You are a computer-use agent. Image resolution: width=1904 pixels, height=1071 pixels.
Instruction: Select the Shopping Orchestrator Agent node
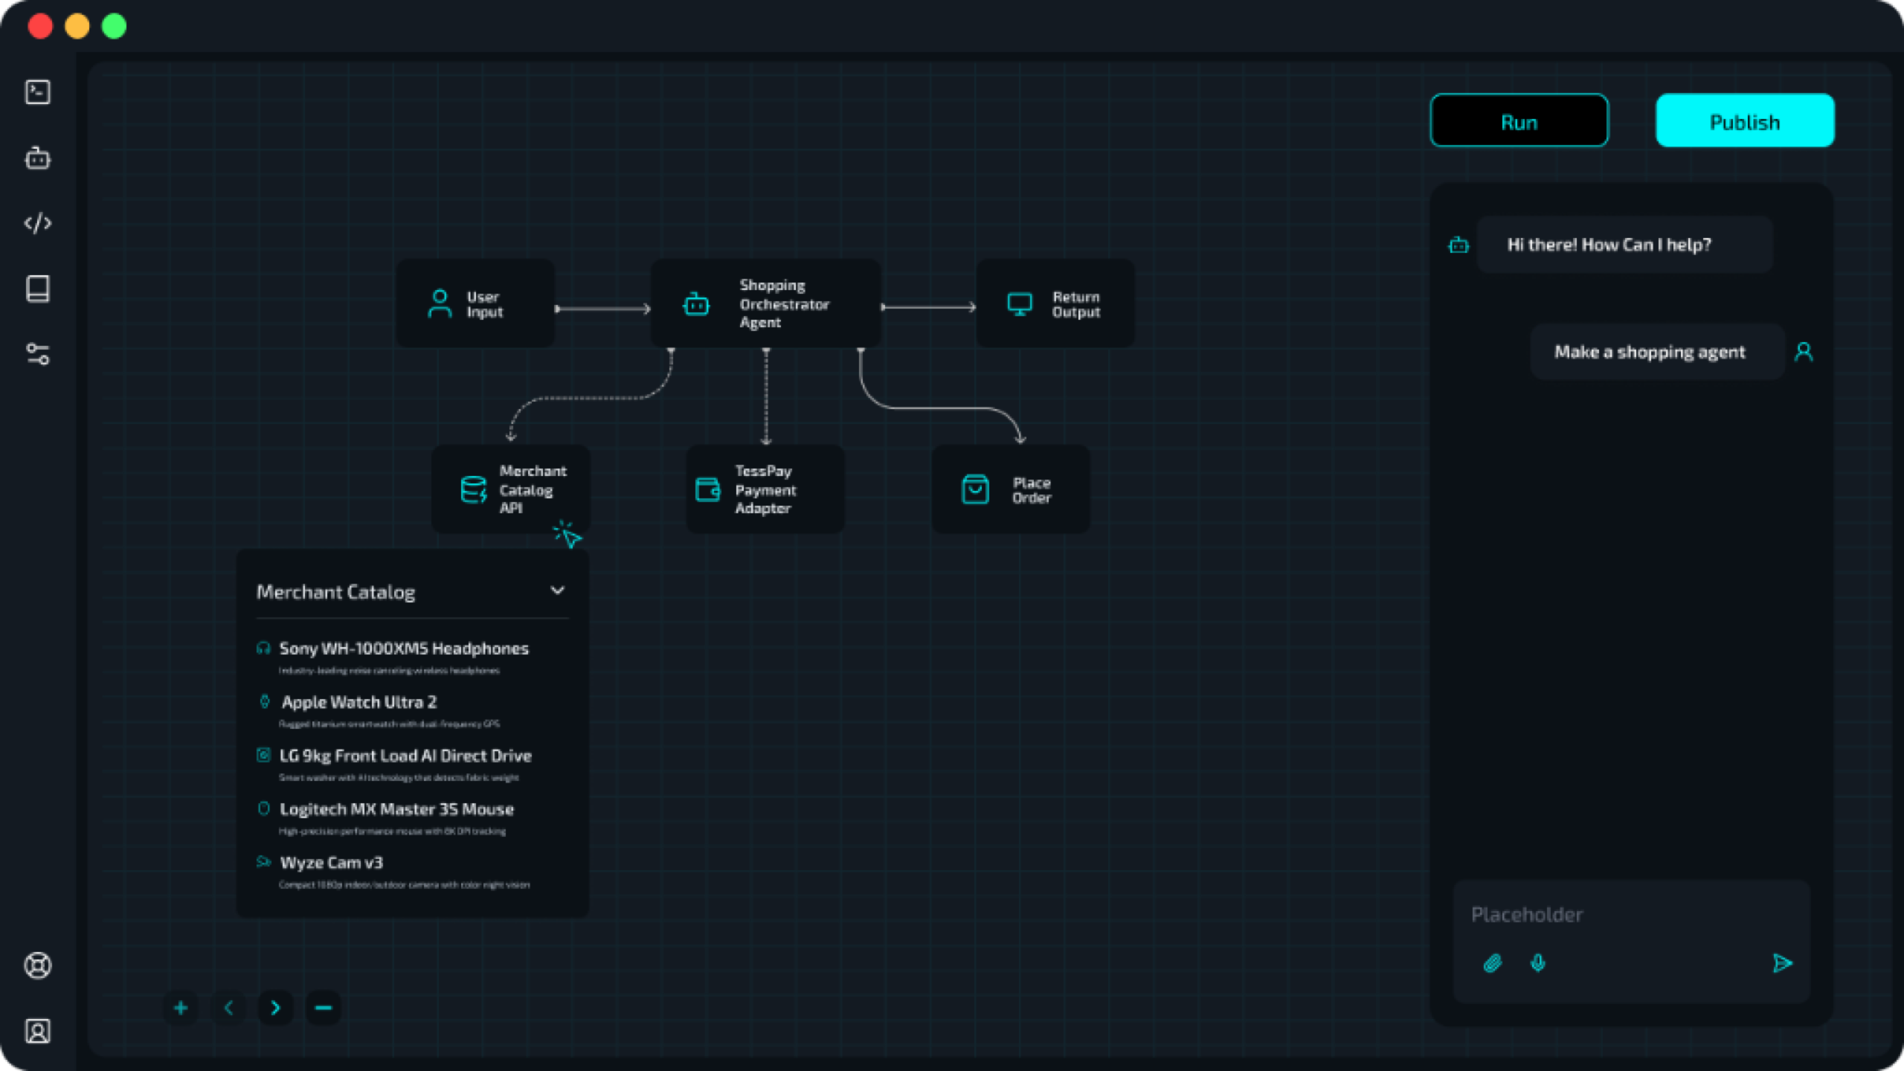click(x=766, y=303)
